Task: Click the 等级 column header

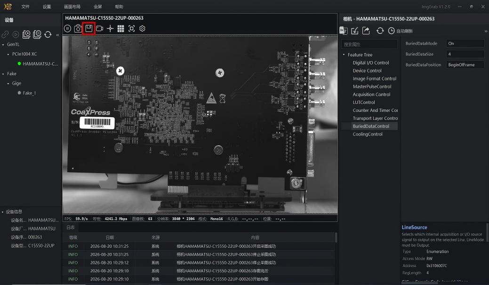Action: (x=73, y=237)
